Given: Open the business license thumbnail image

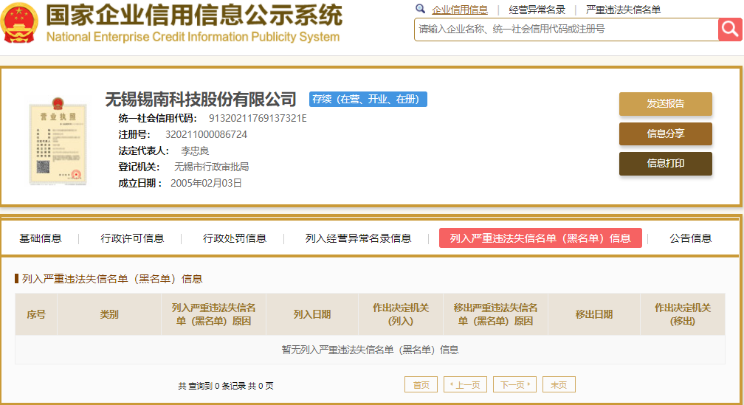Looking at the screenshot, I should (58, 141).
